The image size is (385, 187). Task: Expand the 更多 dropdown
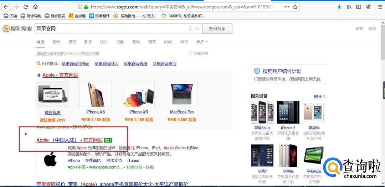click(x=202, y=42)
